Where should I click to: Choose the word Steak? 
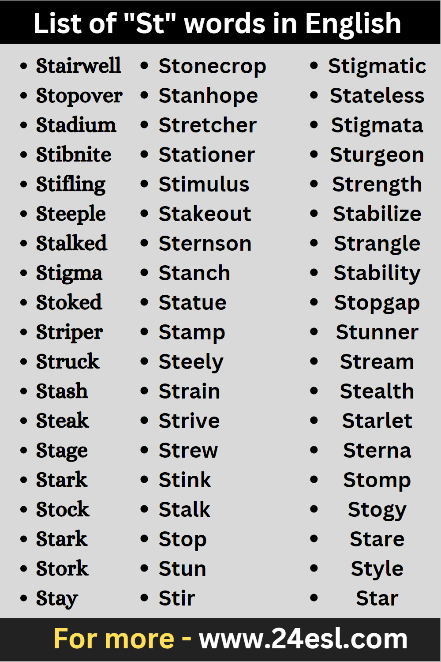click(62, 421)
